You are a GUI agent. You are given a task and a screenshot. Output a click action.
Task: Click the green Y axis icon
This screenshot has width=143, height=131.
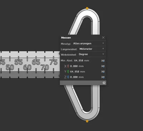[68, 72]
